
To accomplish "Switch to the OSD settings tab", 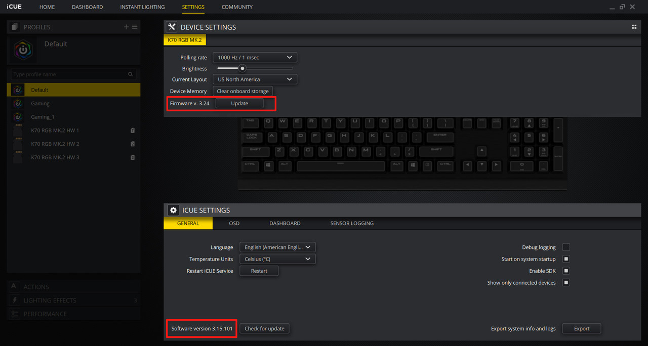I will point(234,223).
